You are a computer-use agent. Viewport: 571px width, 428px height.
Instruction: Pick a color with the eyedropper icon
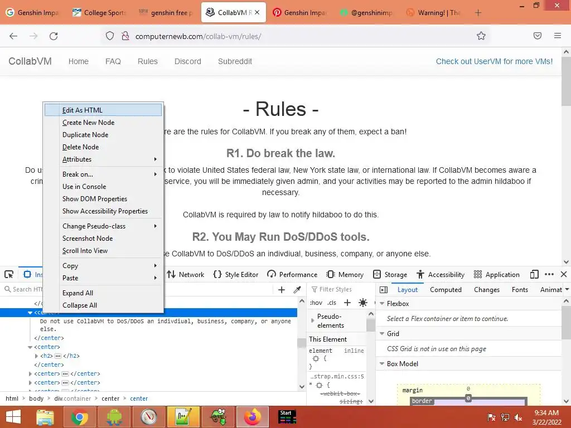pyautogui.click(x=297, y=290)
